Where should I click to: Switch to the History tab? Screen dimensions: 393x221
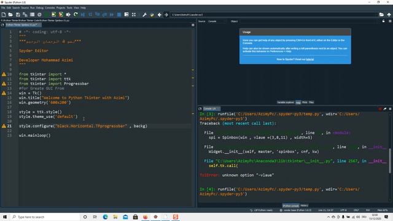(x=304, y=206)
